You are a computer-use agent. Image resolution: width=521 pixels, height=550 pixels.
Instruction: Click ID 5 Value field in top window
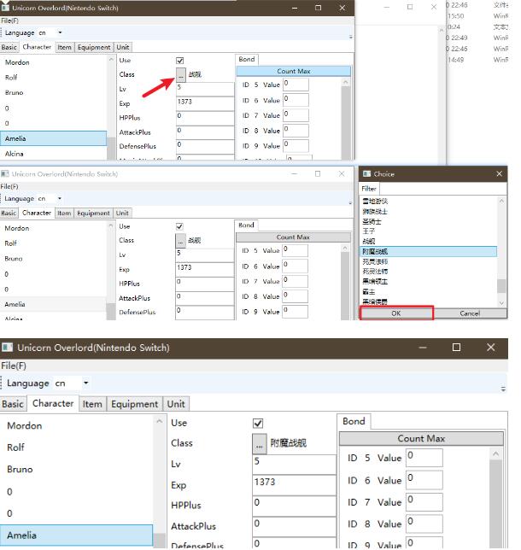tap(296, 85)
